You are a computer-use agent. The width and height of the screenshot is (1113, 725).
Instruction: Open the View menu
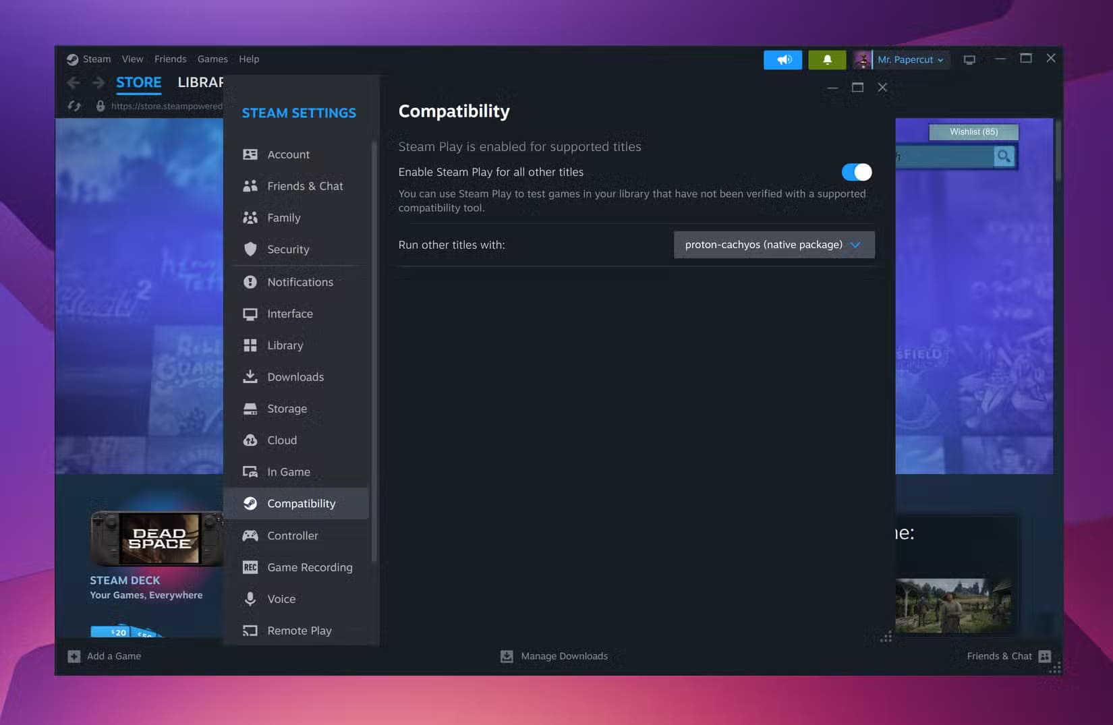[132, 59]
